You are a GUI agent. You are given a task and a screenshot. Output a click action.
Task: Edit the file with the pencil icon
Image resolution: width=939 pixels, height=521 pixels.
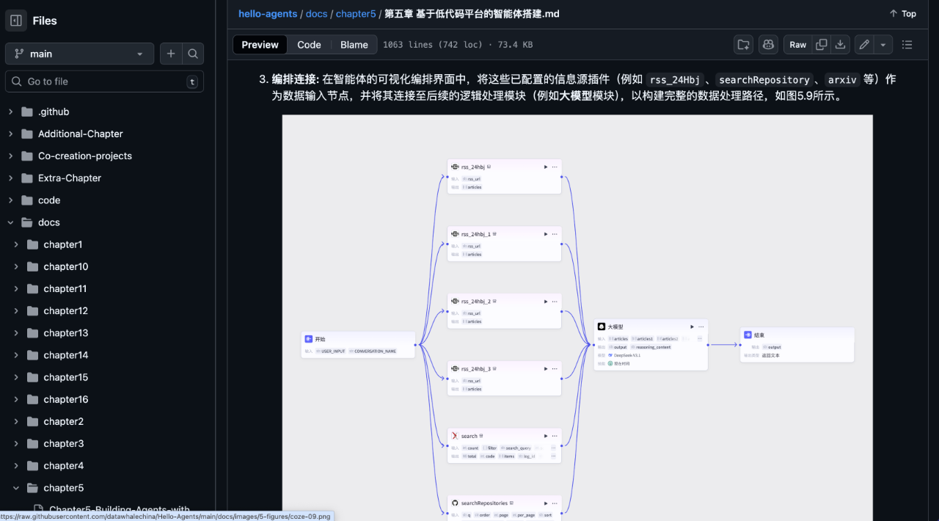(x=863, y=44)
